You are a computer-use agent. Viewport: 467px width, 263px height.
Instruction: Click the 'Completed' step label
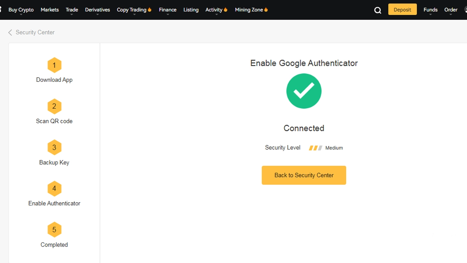(54, 245)
